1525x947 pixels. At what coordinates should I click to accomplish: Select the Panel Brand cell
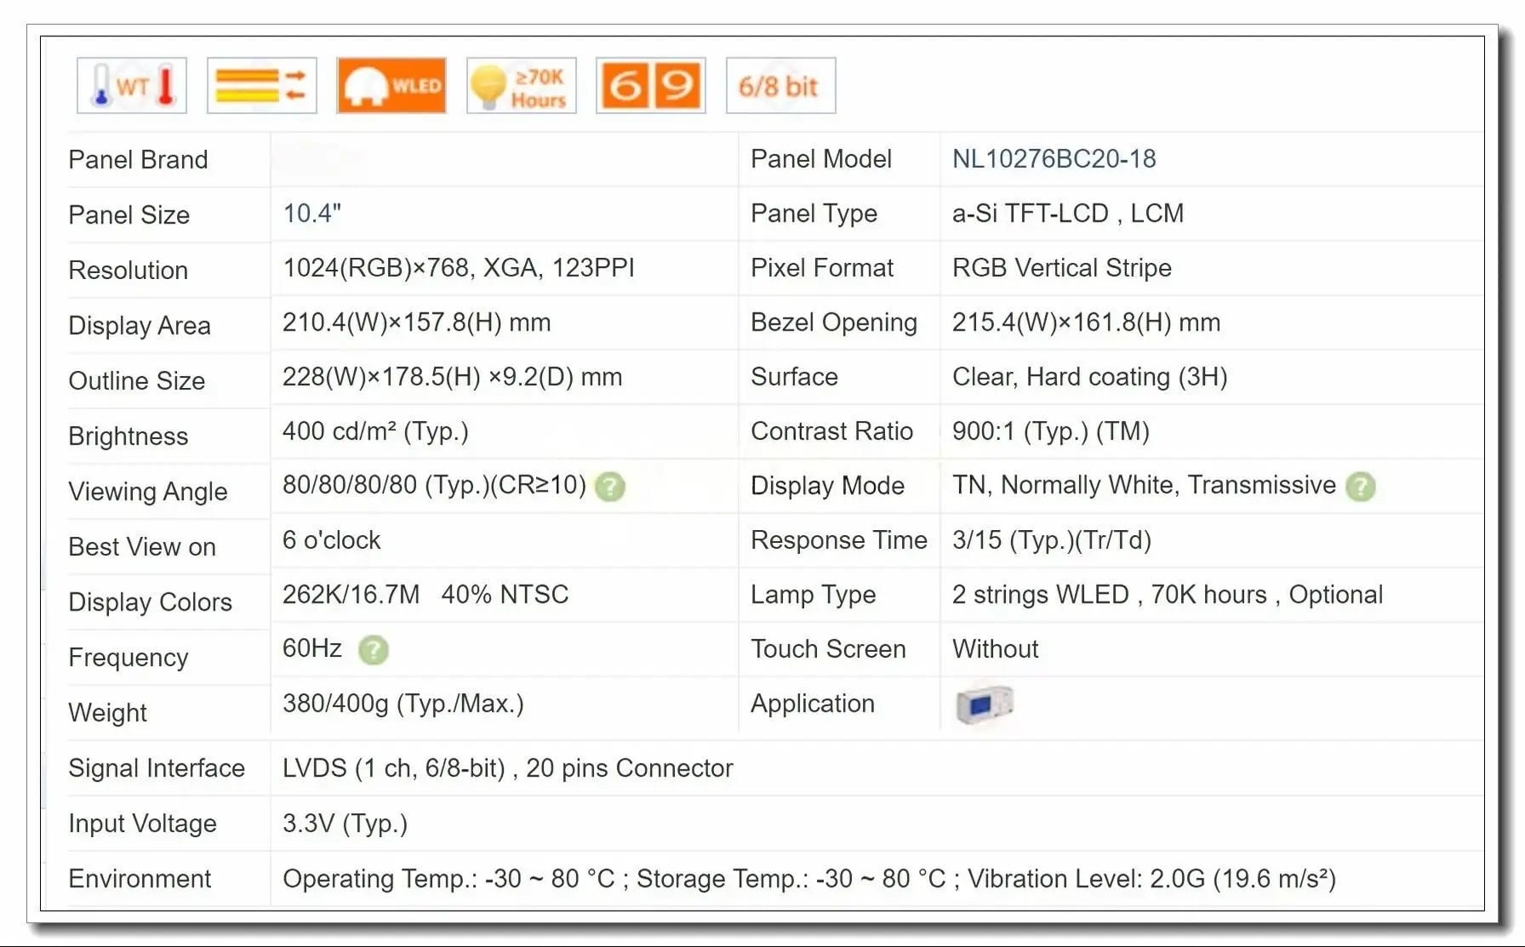click(138, 159)
